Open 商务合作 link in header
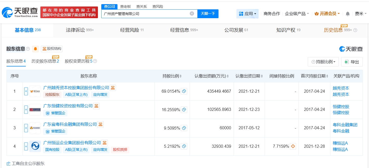This screenshot has height=168, width=369. [x=272, y=14]
